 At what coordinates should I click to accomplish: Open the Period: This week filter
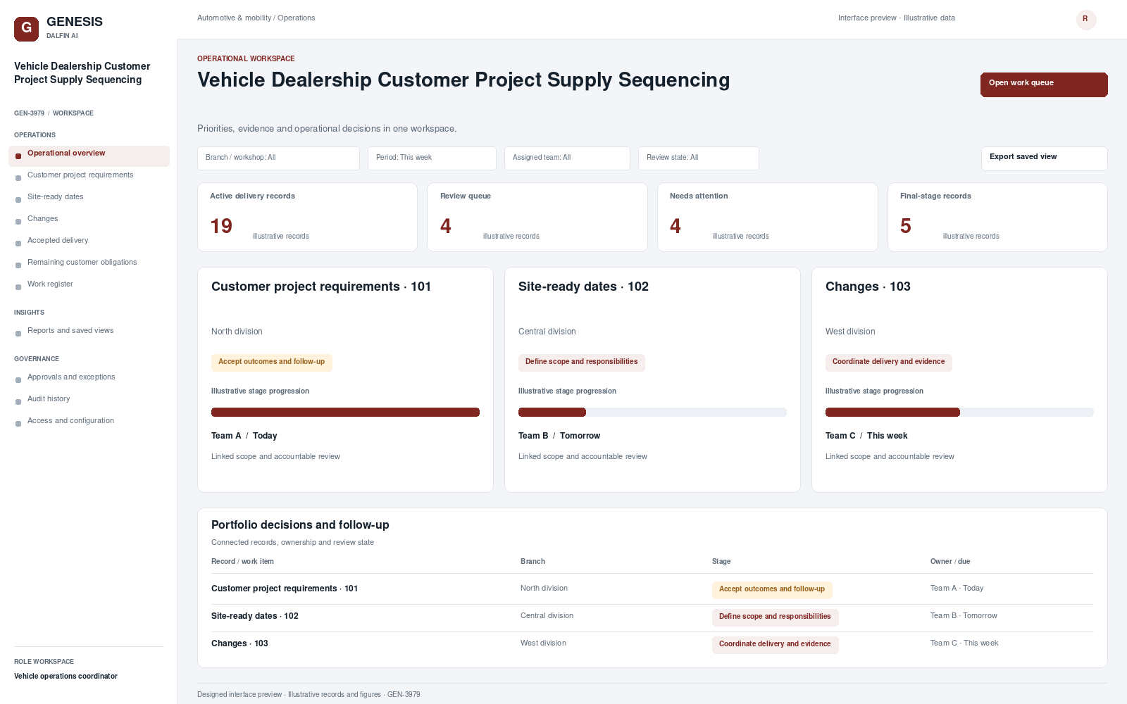point(432,158)
